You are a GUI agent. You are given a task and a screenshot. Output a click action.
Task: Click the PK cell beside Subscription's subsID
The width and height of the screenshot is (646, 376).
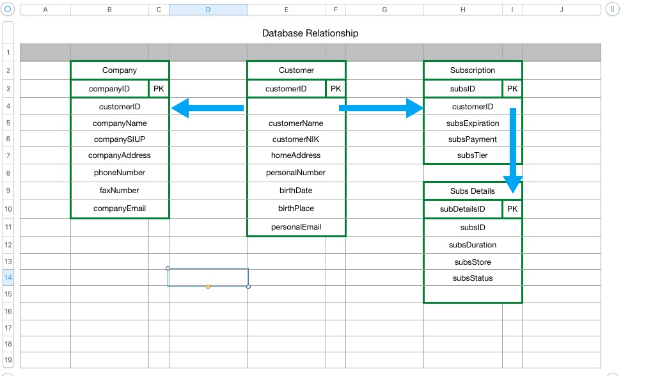coord(512,88)
